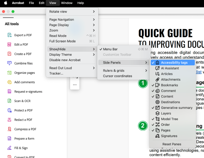Image resolution: width=204 pixels, height=158 pixels.
Task: Toggle the Menu Bar checkmark item
Action: click(124, 49)
